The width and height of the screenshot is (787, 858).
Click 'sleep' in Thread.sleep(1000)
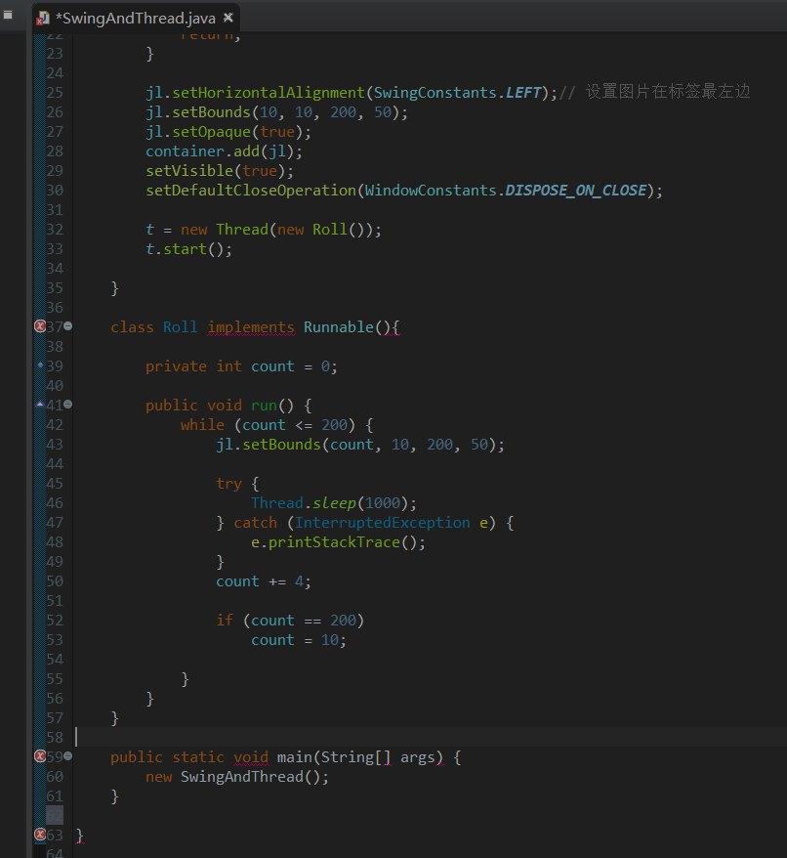(x=334, y=503)
